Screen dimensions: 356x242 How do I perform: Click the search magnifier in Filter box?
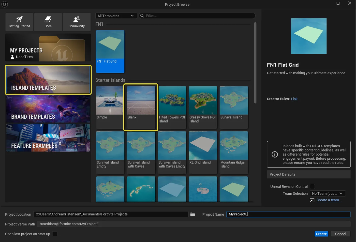[142, 16]
